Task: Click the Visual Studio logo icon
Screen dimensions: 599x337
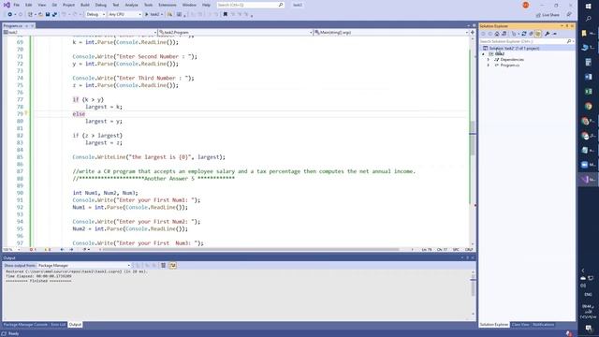Action: pos(7,5)
